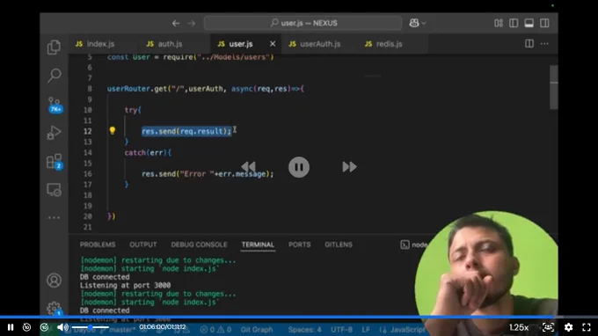
Task: Open the OUTPUT panel tab
Action: [x=143, y=245]
